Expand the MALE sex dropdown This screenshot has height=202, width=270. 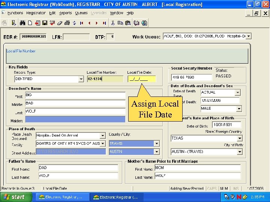[239, 109]
